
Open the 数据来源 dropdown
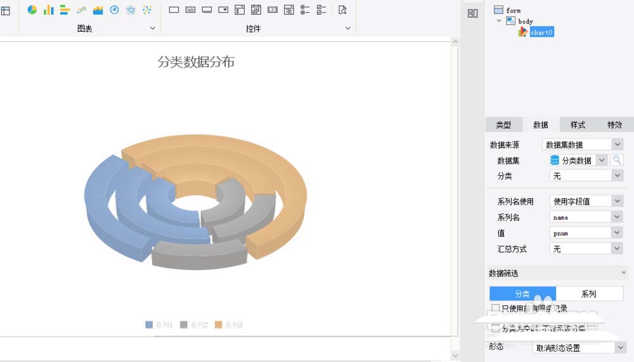tap(618, 145)
